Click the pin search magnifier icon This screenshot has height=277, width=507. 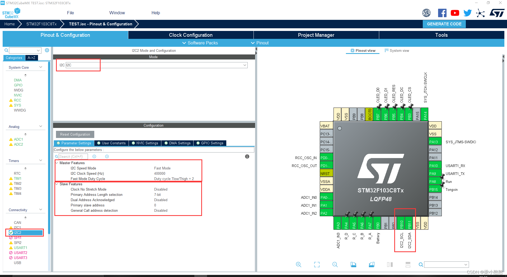coord(421,265)
